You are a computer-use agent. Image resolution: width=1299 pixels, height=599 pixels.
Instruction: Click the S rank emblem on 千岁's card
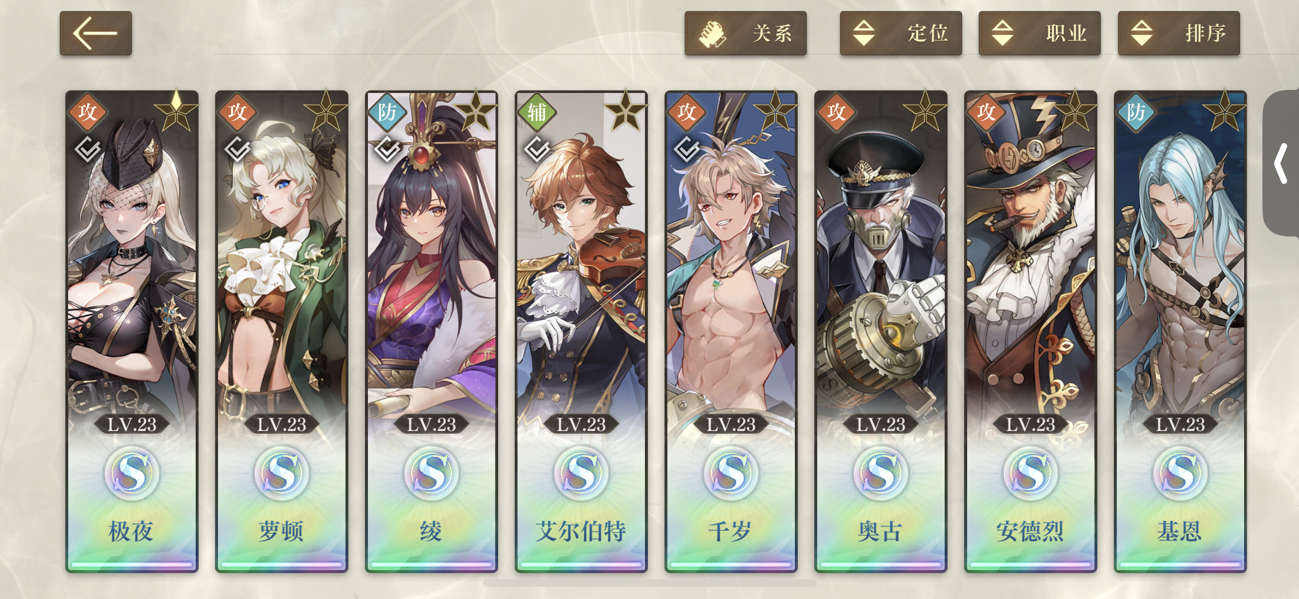pyautogui.click(x=731, y=473)
